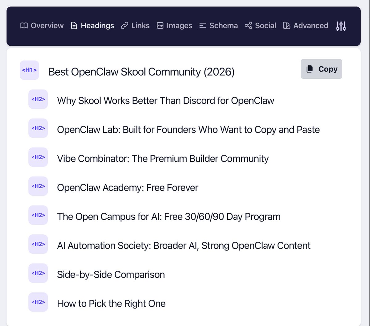
Task: Select 'OpenClaw Academy: Free Forever' heading
Action: click(128, 188)
